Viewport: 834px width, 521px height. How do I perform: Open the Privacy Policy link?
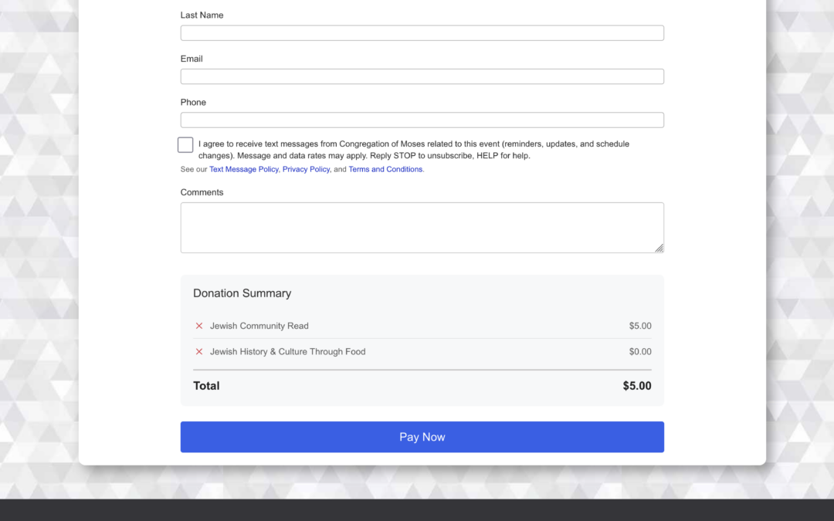point(306,170)
